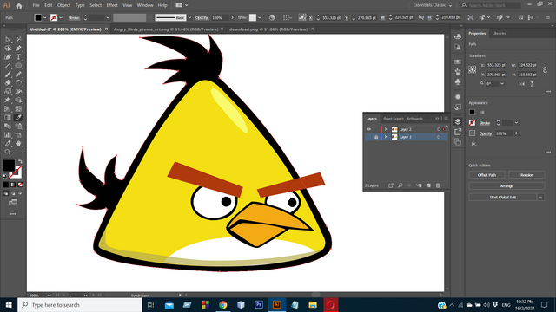Select the Paintbrush tool
The image size is (556, 312).
[x=8, y=75]
